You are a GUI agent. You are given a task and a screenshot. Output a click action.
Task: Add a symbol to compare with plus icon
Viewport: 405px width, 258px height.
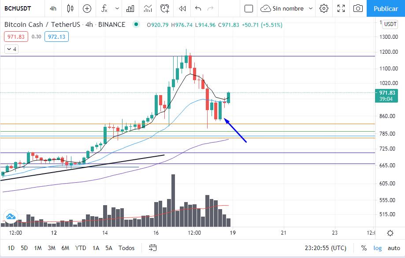(x=87, y=8)
